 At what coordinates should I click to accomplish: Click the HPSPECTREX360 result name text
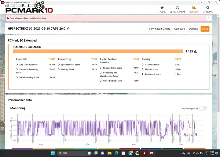click(x=36, y=28)
